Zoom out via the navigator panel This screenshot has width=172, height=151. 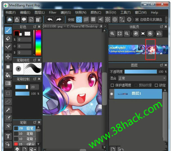point(127,33)
